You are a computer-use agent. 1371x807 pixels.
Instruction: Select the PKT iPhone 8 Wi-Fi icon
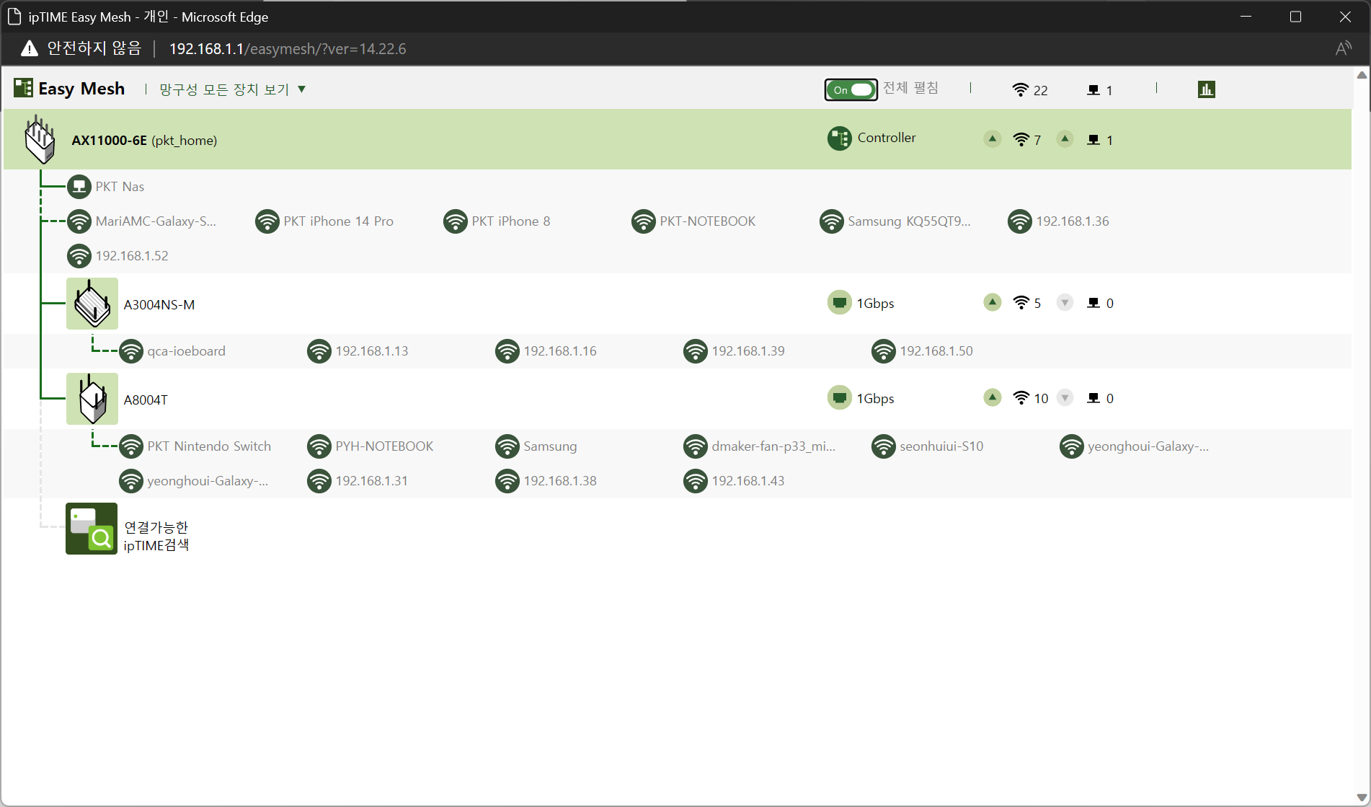click(456, 221)
